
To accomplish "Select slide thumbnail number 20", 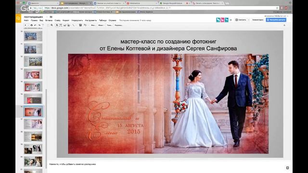I will click(x=33, y=161).
